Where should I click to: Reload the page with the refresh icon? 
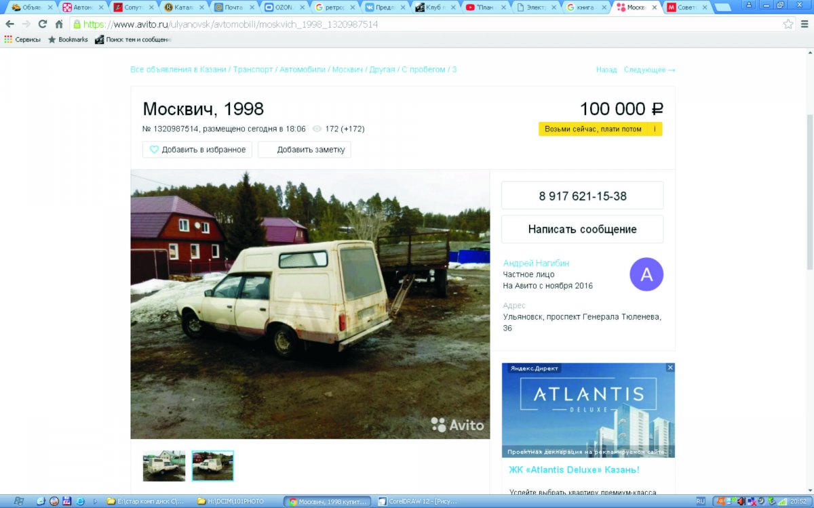tap(43, 24)
